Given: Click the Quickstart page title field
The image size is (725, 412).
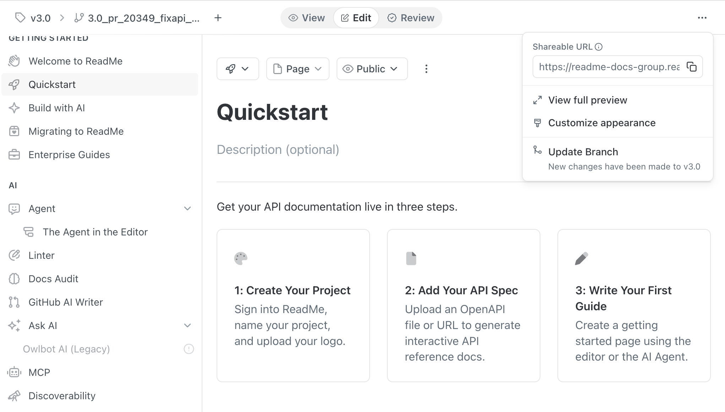Looking at the screenshot, I should point(272,112).
